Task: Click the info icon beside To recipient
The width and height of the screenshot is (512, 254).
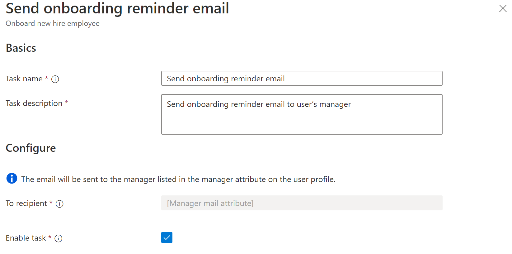Action: [59, 204]
